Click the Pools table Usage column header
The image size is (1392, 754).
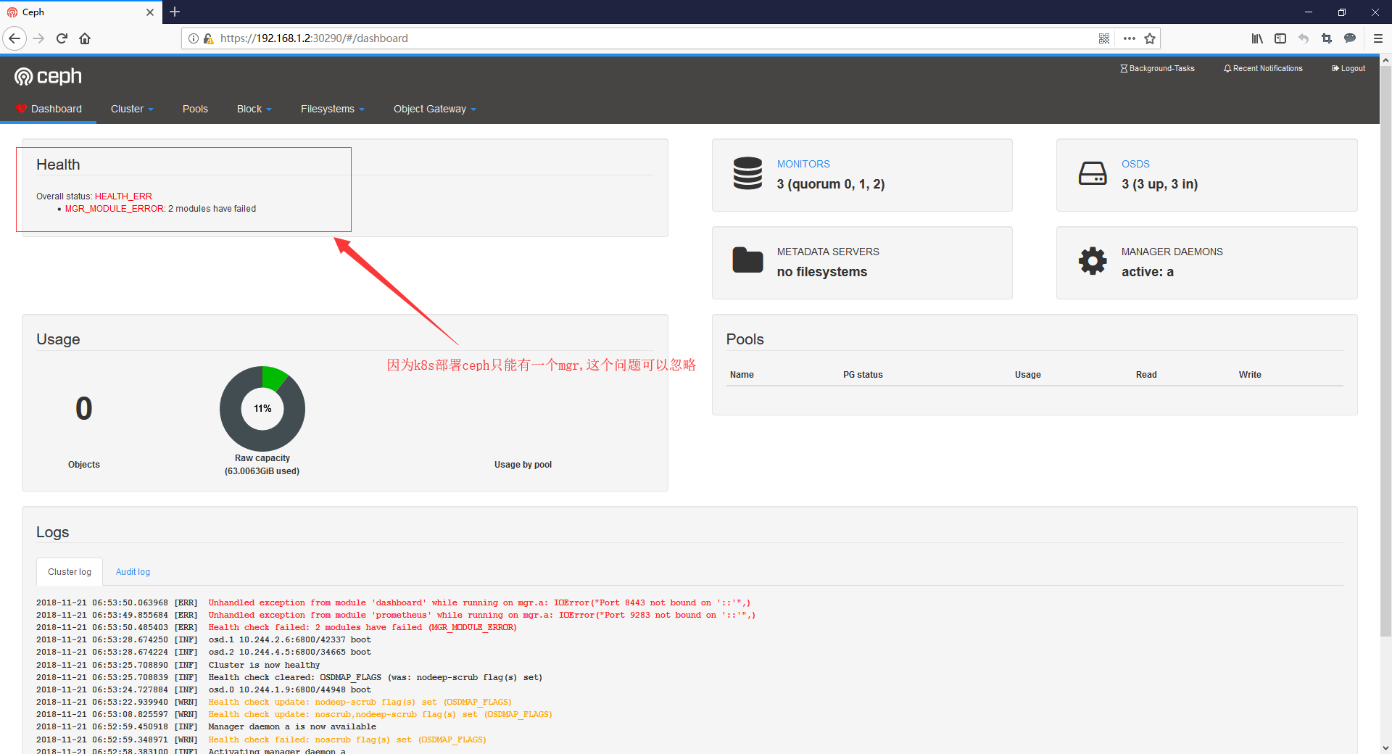1027,375
